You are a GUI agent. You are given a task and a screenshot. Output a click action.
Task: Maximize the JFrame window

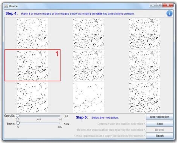(159, 5)
